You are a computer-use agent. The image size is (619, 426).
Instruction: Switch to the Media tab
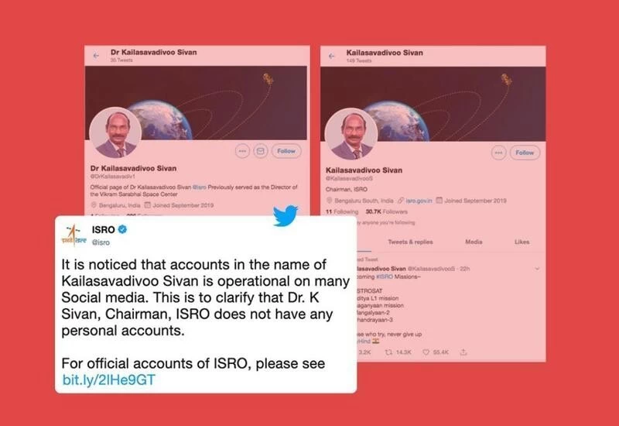474,242
